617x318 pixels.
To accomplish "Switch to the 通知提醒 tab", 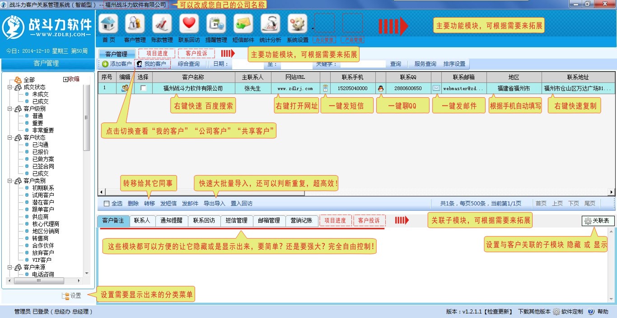I will coord(171,221).
